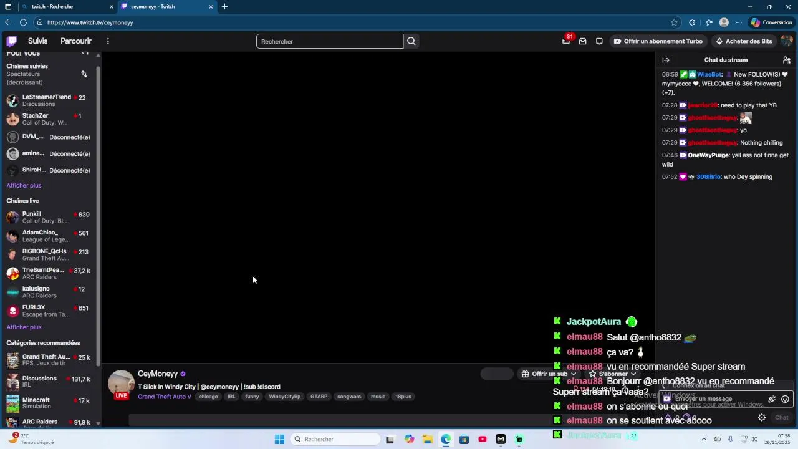
Task: Open Grand Theft Auto V game link
Action: (x=165, y=397)
